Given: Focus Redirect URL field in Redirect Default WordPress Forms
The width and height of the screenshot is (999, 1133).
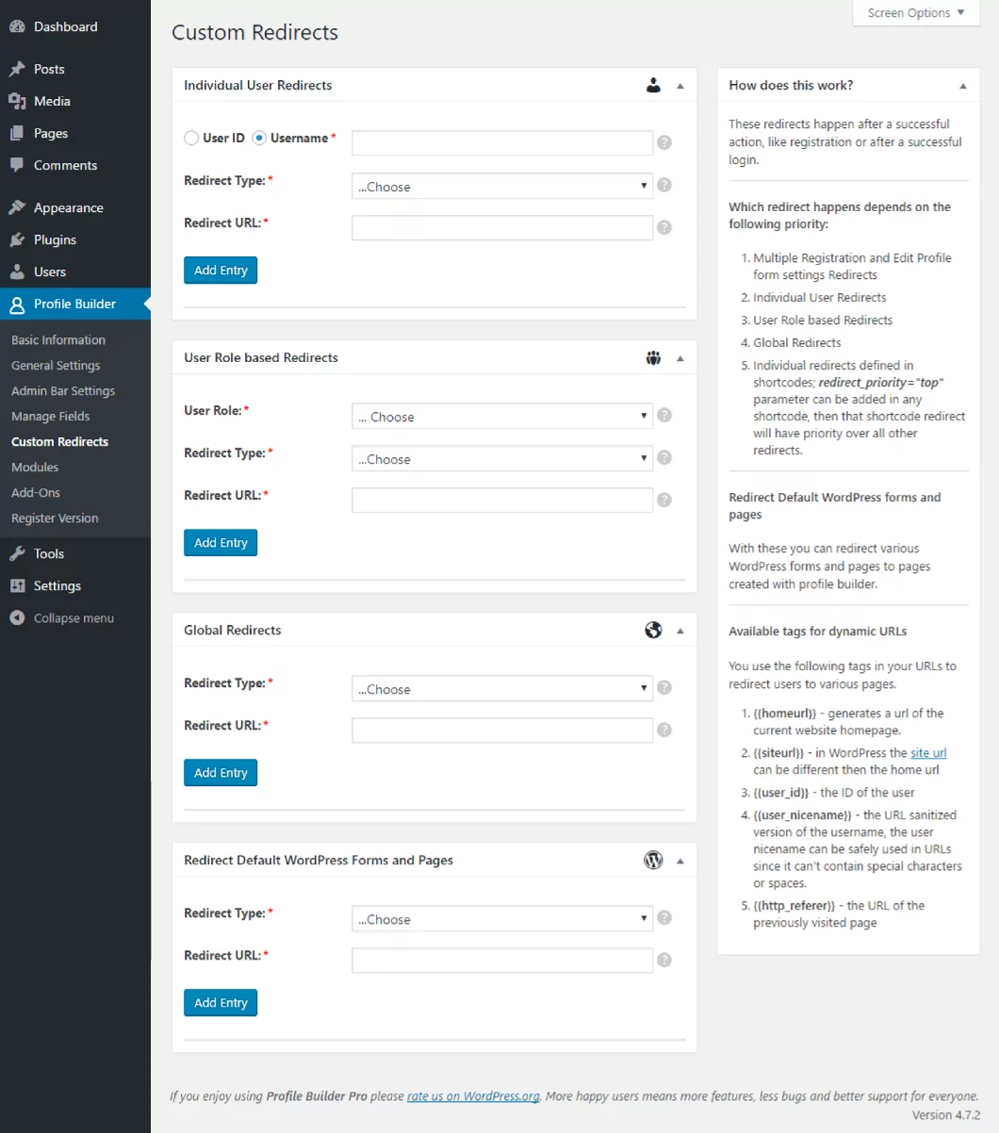Looking at the screenshot, I should [502, 960].
